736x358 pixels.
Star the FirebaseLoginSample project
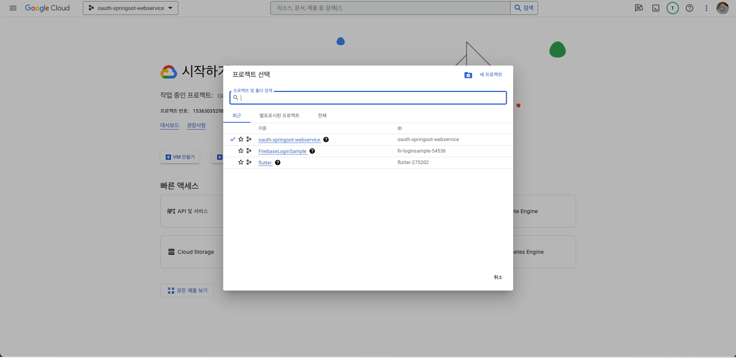click(241, 151)
